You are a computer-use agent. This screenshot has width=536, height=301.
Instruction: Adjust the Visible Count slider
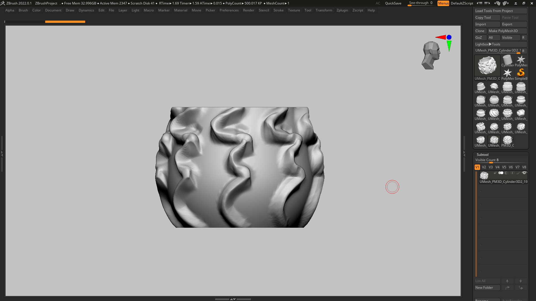tap(501, 161)
